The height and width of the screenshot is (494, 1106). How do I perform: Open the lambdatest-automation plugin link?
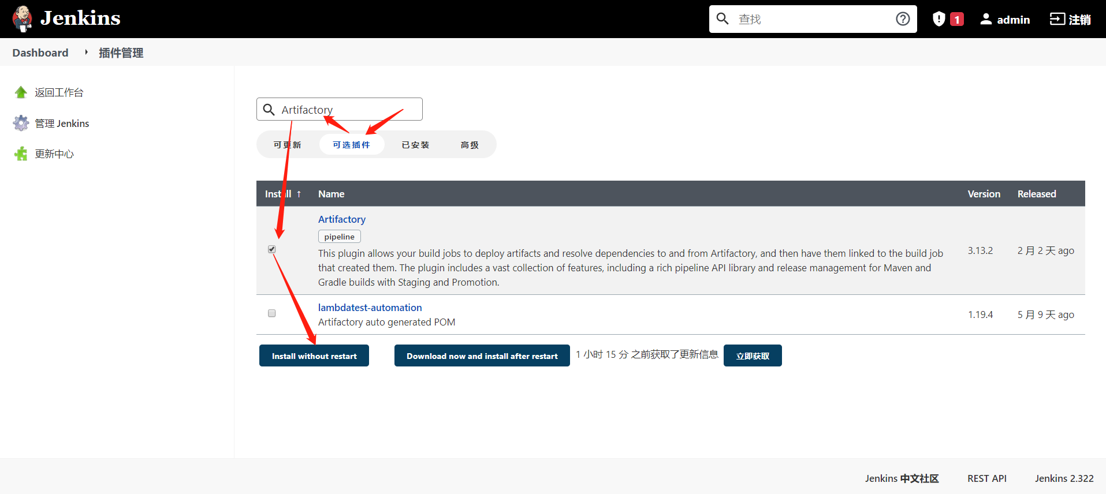pyautogui.click(x=370, y=308)
